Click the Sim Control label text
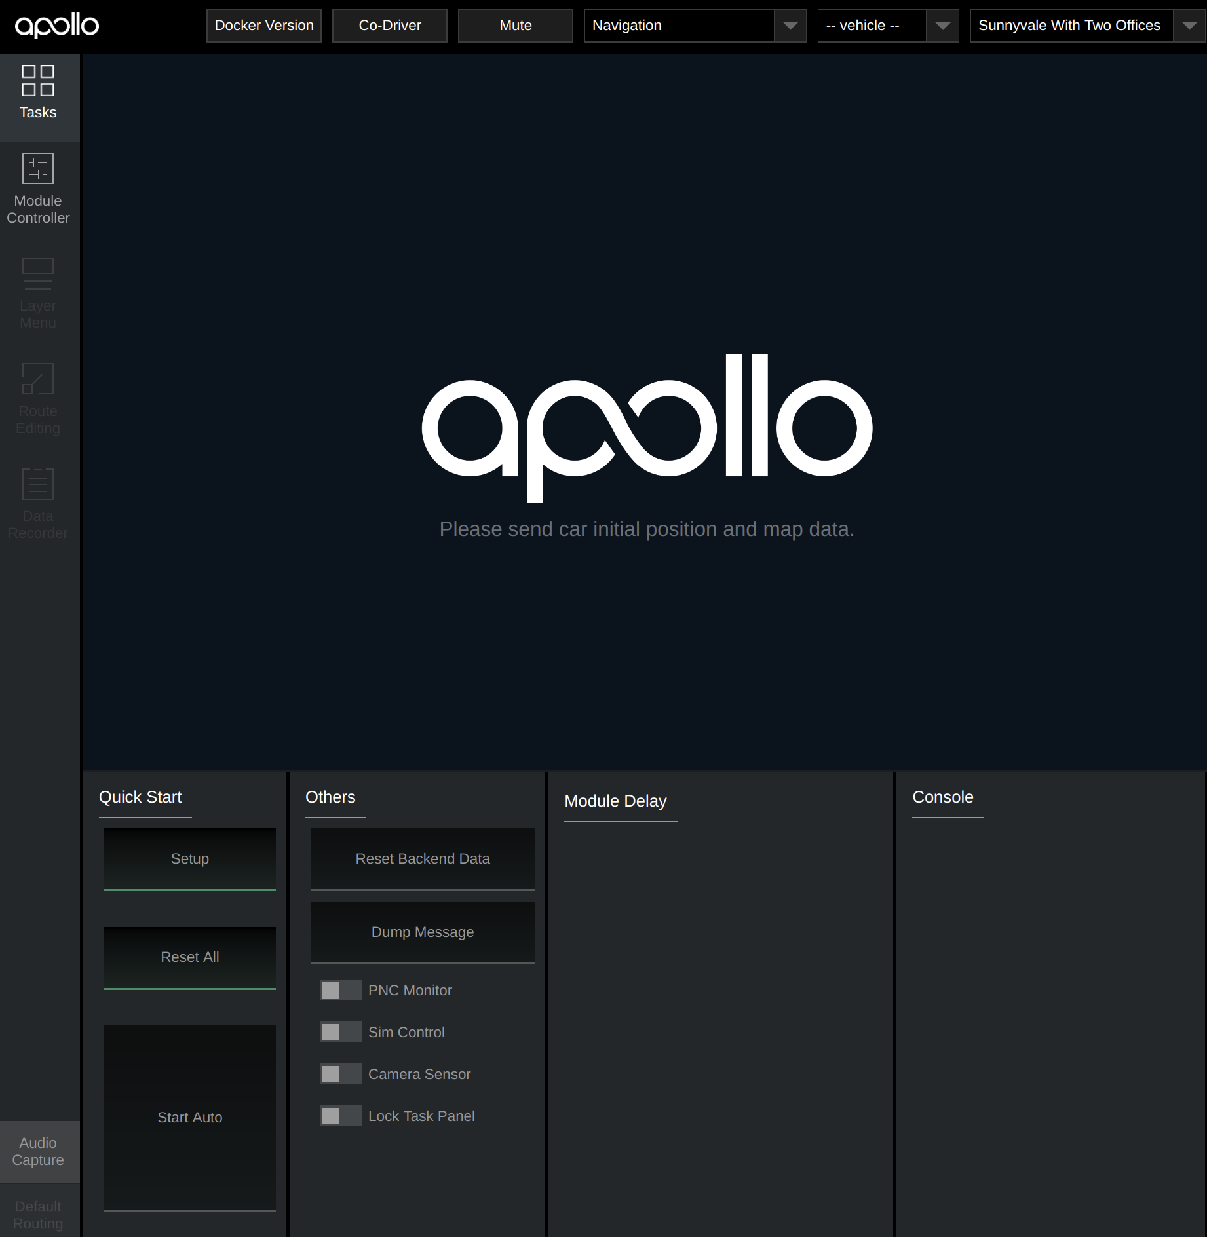 406,1032
